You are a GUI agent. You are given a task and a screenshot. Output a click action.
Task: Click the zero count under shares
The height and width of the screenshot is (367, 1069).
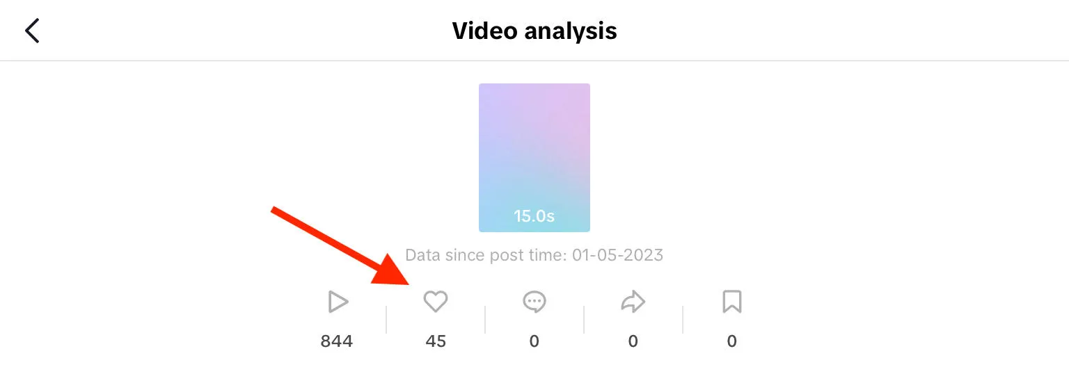633,341
